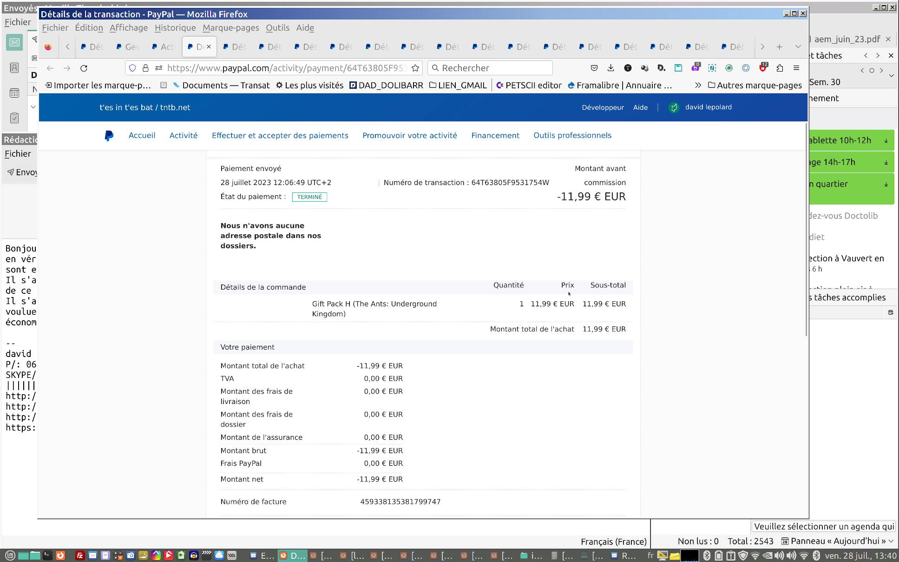
Task: Click the Pocket save icon
Action: coord(594,68)
